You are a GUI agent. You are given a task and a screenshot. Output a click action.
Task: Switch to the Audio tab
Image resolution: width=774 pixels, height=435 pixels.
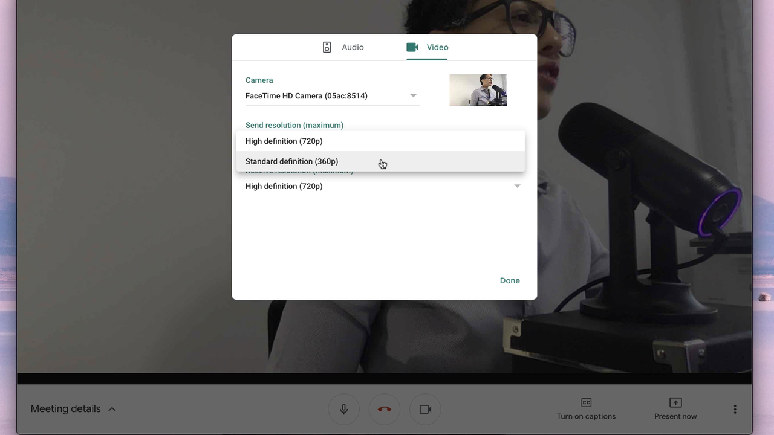pyautogui.click(x=343, y=47)
